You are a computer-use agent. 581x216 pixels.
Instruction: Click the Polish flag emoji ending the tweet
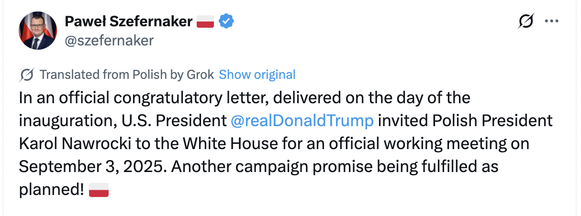[x=99, y=190]
